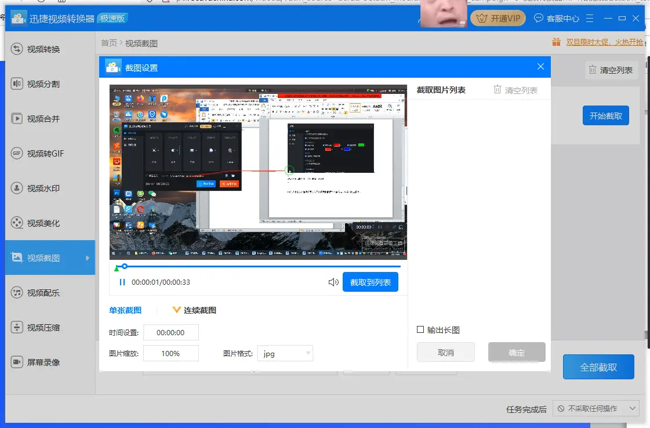This screenshot has height=428, width=650.
Task: Click the 截取到列表 button
Action: [x=370, y=282]
